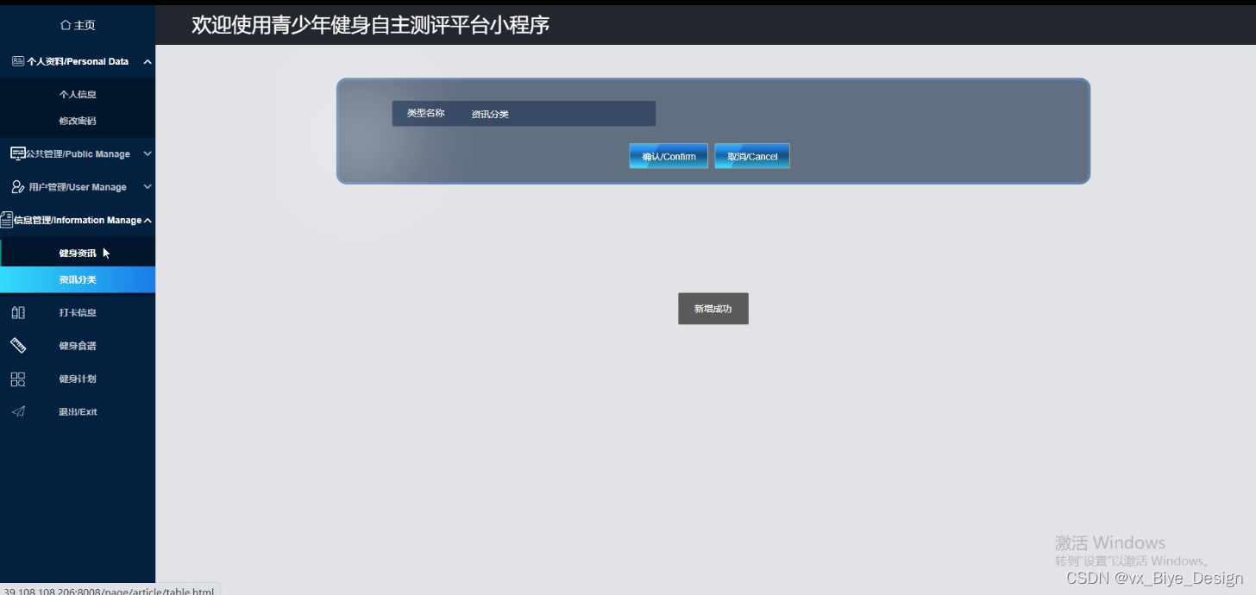Click the Personal Data ID card icon
This screenshot has width=1256, height=595.
(18, 61)
